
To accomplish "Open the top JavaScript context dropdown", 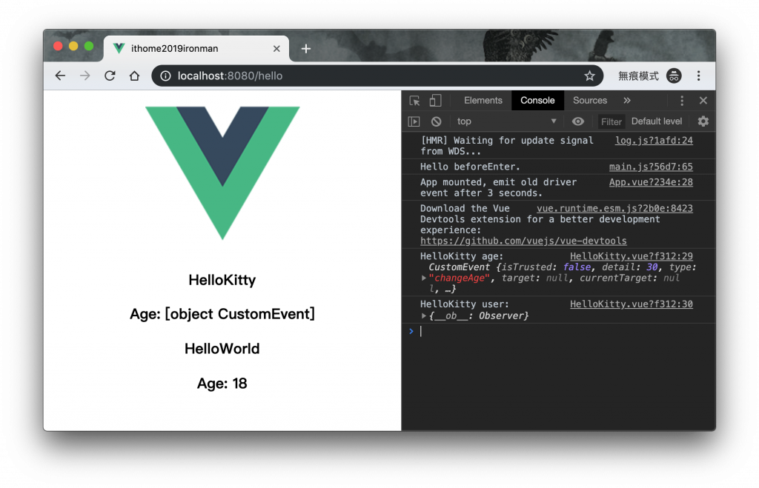I will [506, 121].
